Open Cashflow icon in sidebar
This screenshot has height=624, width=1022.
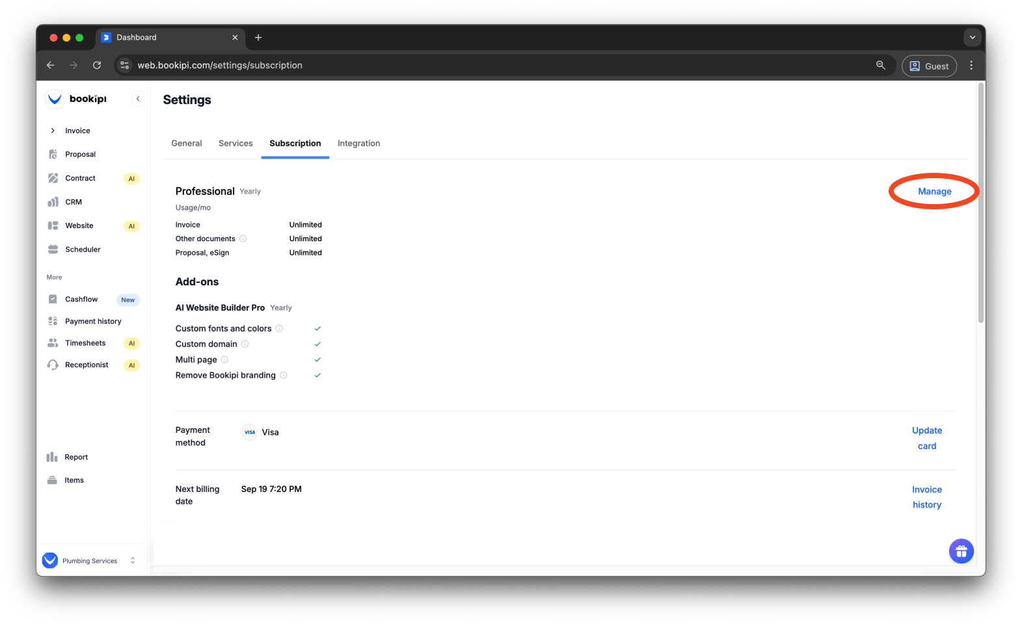(x=53, y=299)
